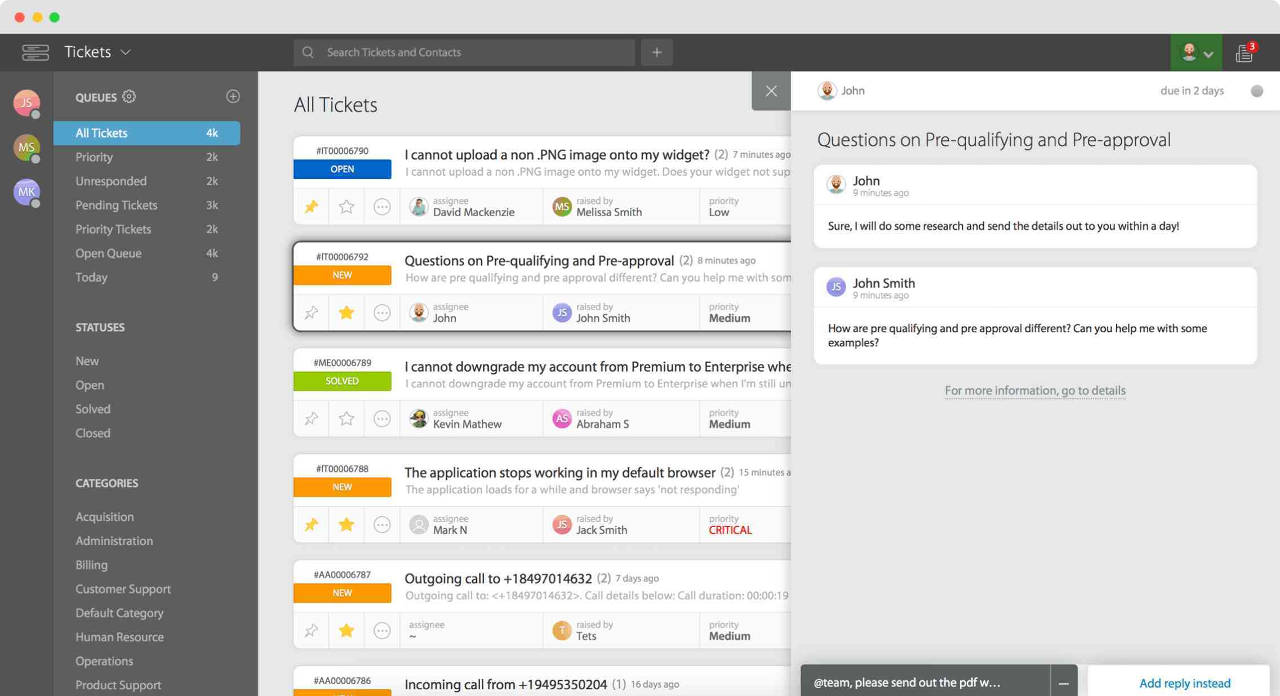Viewport: 1280px width, 696px height.
Task: Click the Tickets module icon in top-left corner
Action: (35, 52)
